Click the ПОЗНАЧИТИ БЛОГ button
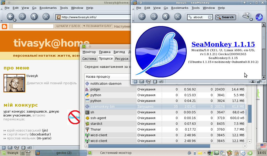Viewport: 267px width, 156px height. (98, 26)
